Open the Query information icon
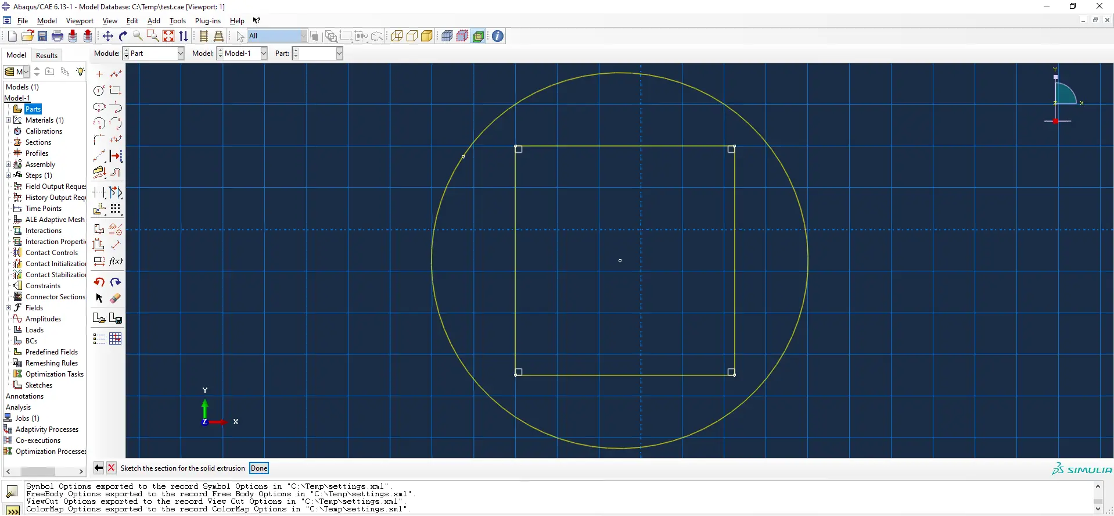This screenshot has width=1114, height=516. [x=498, y=36]
